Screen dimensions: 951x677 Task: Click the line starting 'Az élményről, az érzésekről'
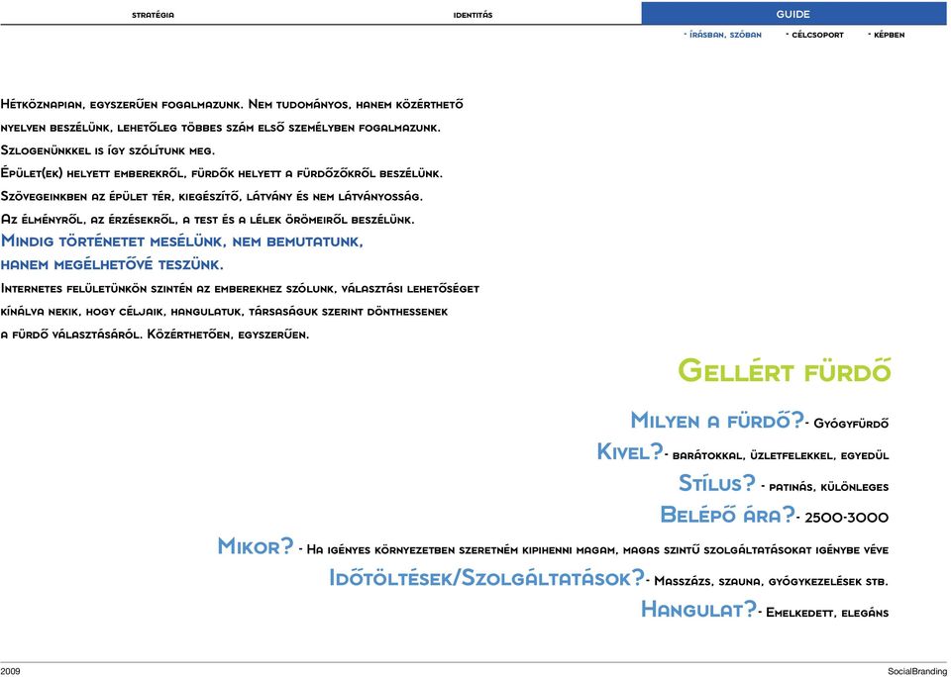click(x=207, y=220)
